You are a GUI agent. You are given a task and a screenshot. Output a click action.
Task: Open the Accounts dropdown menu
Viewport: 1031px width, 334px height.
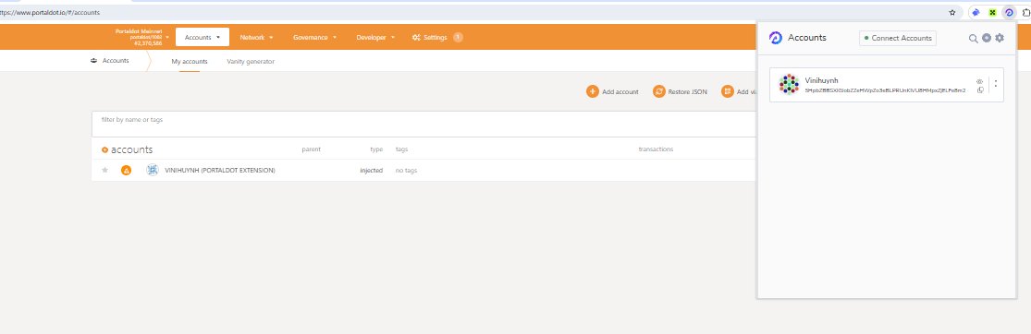tap(203, 38)
